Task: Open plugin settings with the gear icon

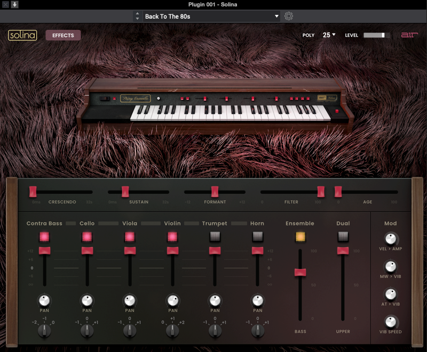Action: [289, 16]
